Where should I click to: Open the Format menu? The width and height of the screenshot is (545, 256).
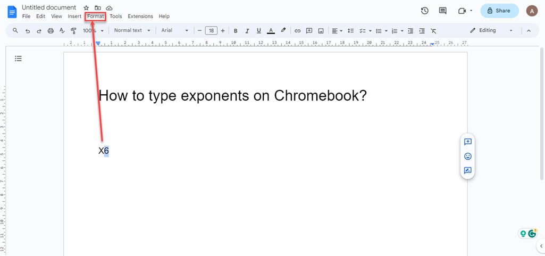96,16
